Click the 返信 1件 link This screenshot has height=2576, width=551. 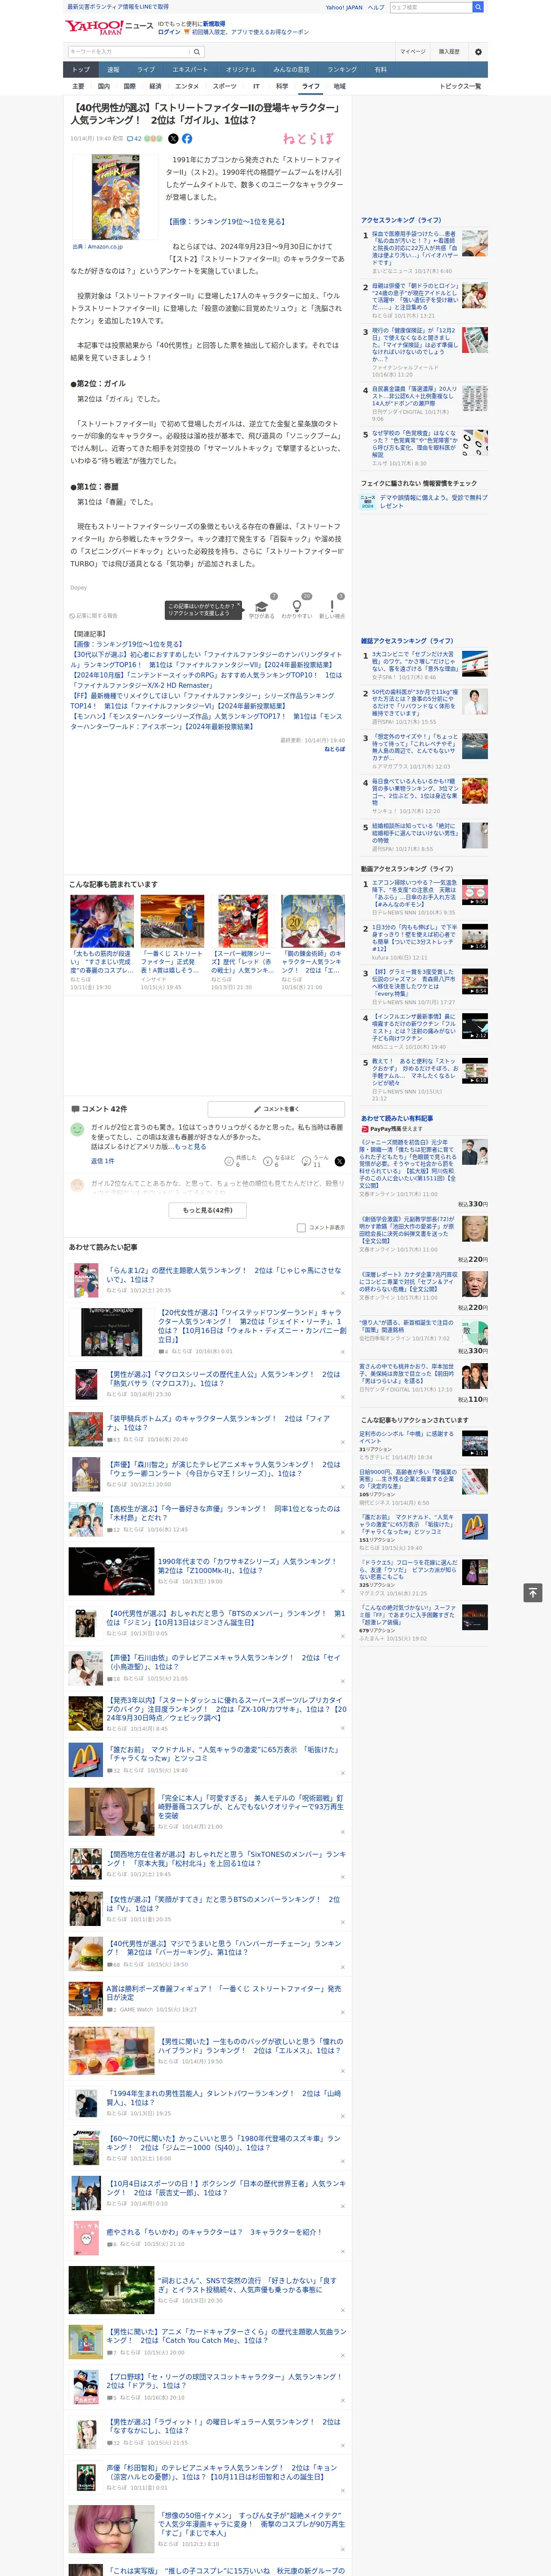point(103,1161)
